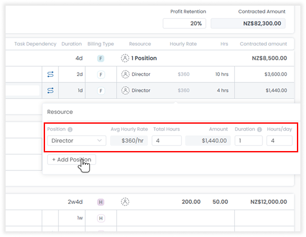Click the info icon next to Duration label
Viewport: 306px width, 237px height.
click(x=259, y=129)
